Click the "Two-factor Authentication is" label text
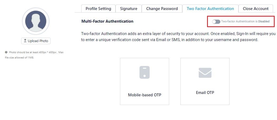The width and height of the screenshot is (277, 120). [x=239, y=22]
